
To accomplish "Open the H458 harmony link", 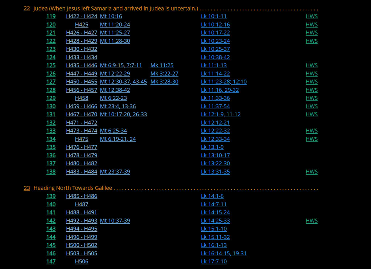I will (82, 98).
